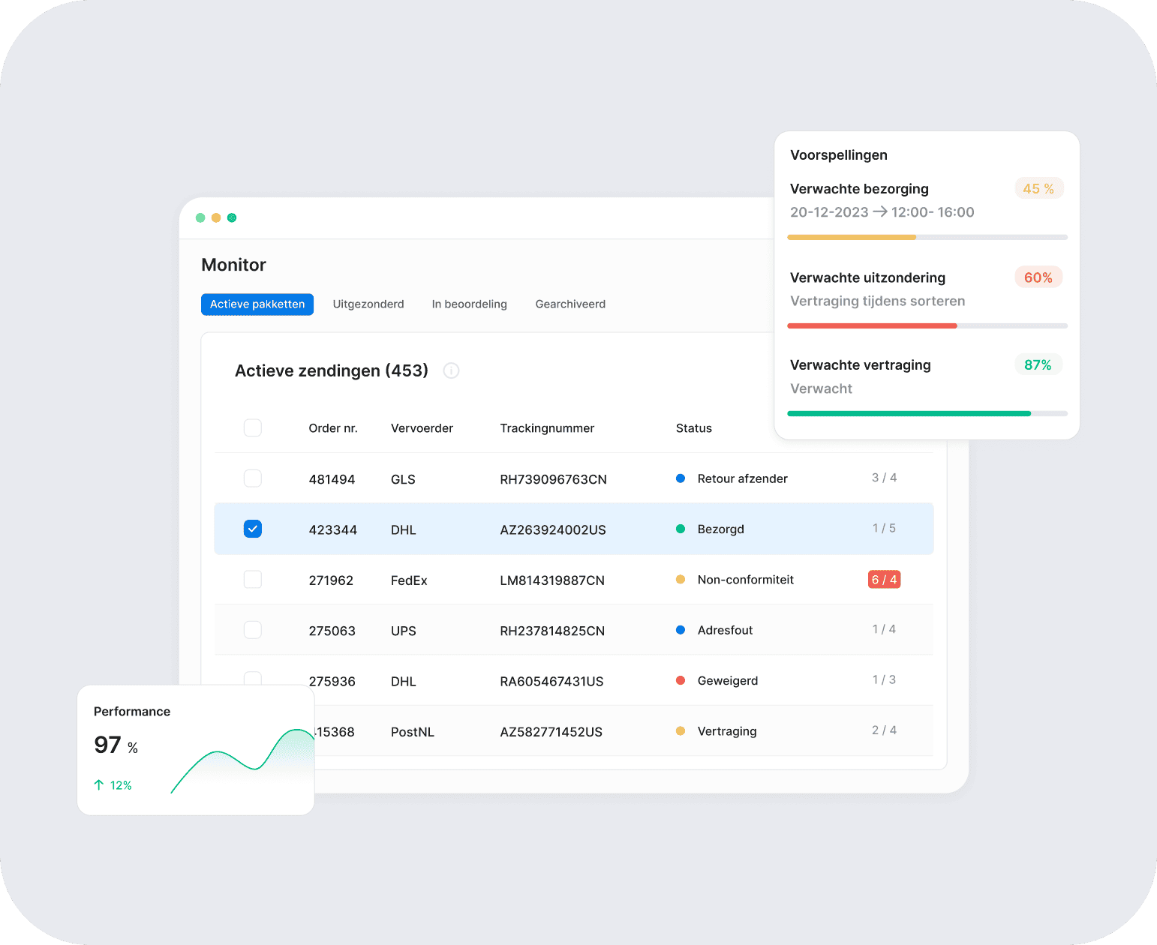Viewport: 1157px width, 945px height.
Task: Click the FedEx carrier cell
Action: click(x=409, y=580)
